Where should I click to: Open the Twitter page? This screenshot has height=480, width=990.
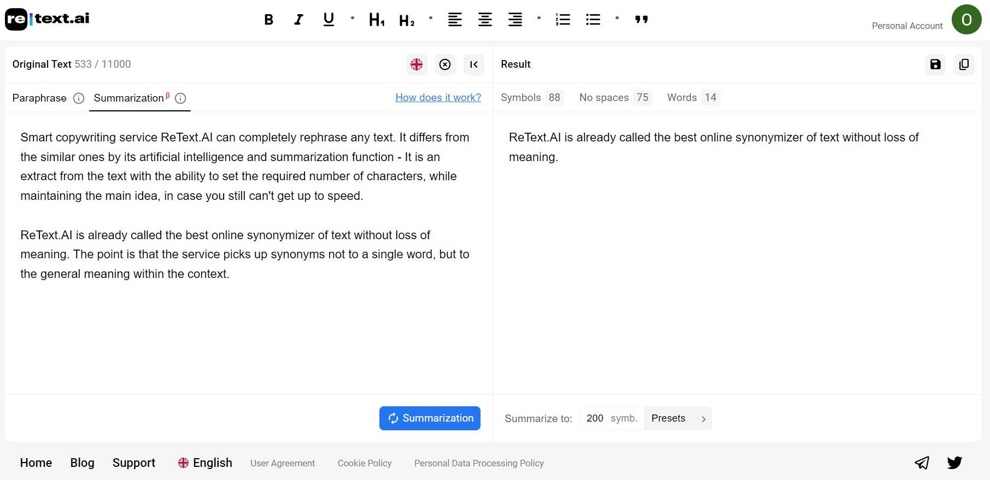click(954, 463)
